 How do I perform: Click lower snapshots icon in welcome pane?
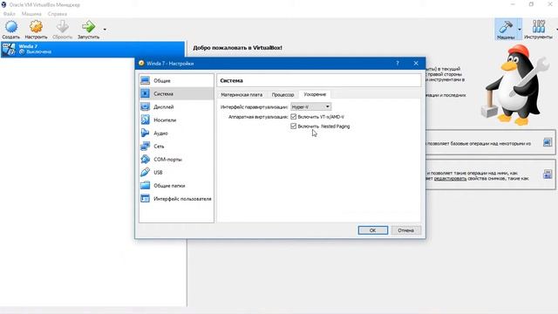548,174
